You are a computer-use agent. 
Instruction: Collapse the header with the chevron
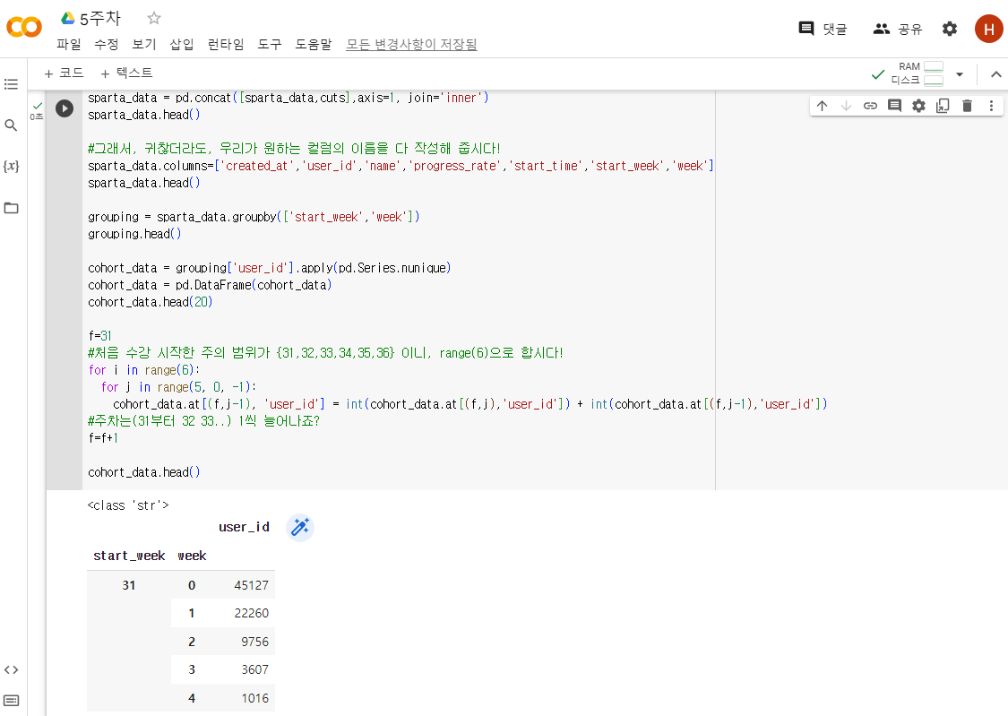click(x=995, y=73)
